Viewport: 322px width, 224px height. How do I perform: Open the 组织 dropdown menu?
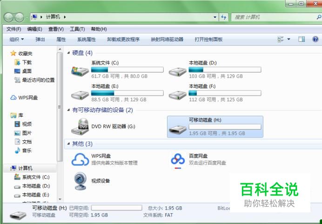coord(17,39)
